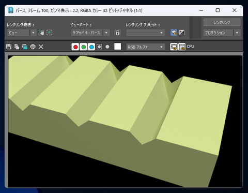Open the Render Setup teapot icon
248x193 pixels.
(174, 33)
